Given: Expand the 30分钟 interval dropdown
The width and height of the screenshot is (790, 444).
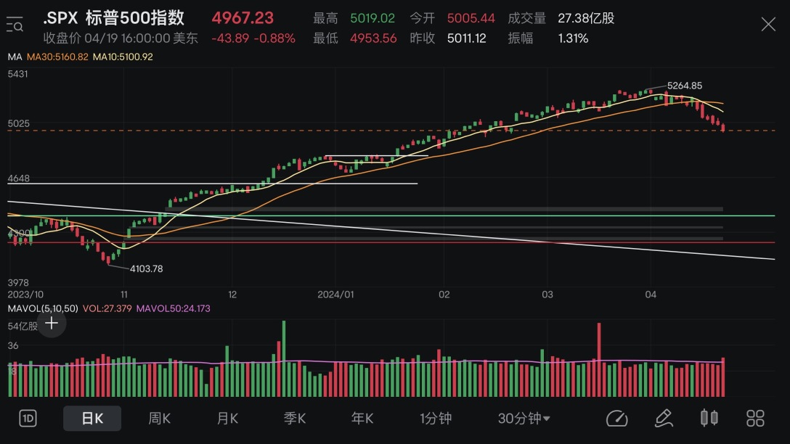Looking at the screenshot, I should tap(524, 419).
